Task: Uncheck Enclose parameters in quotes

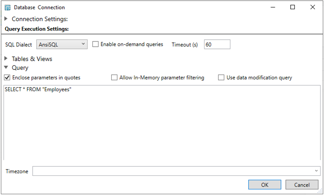Action: point(7,78)
